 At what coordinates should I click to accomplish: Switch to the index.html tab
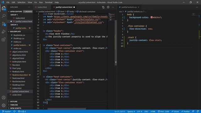coord(42,7)
